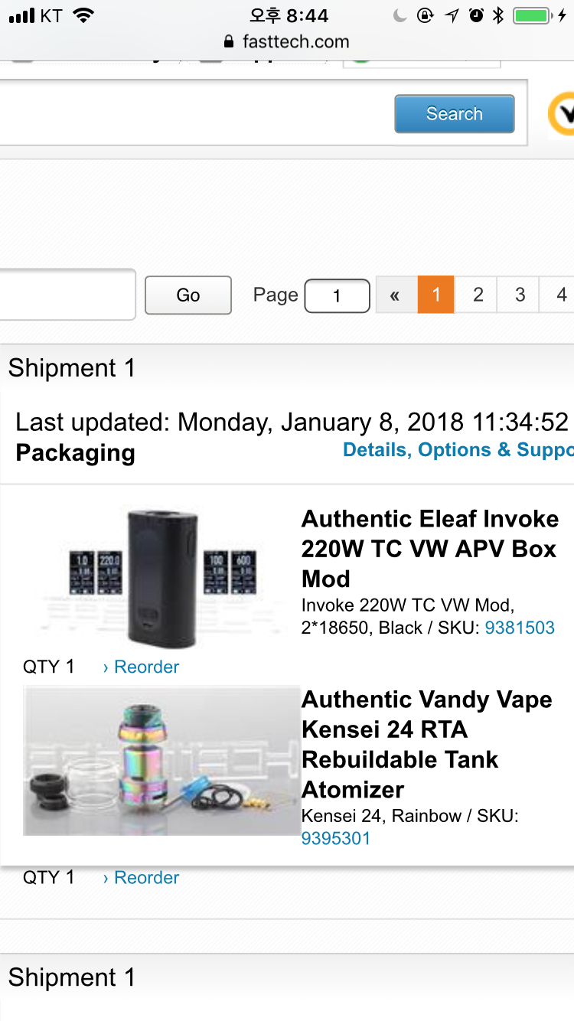Screen dimensions: 574x1021
Task: Open Details, Options & Support link
Action: 458,450
